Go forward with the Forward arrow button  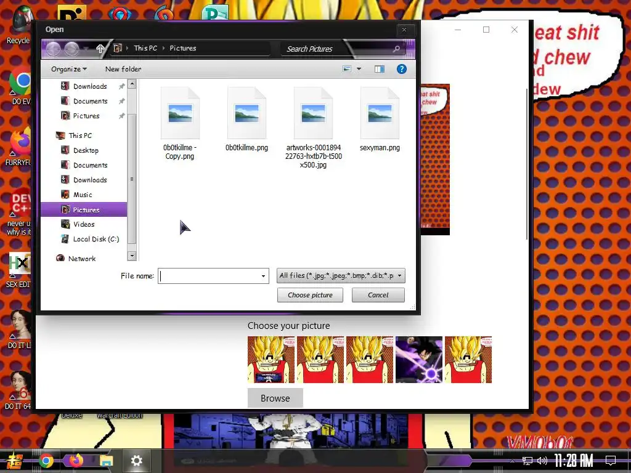click(71, 49)
